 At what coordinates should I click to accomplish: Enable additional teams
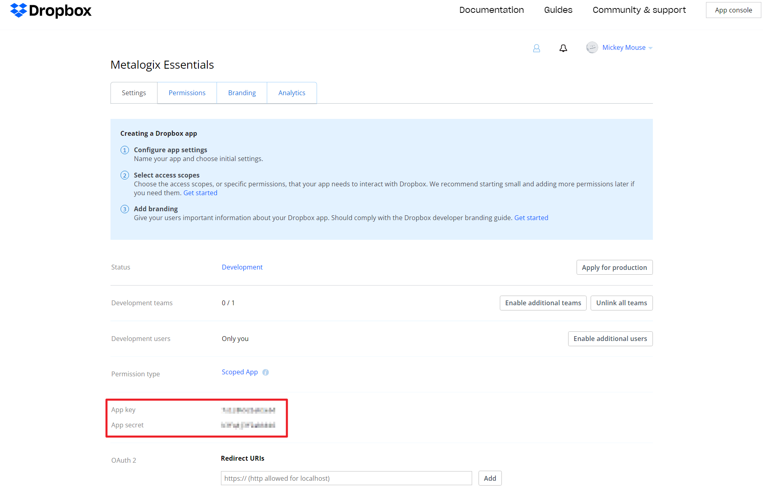543,303
